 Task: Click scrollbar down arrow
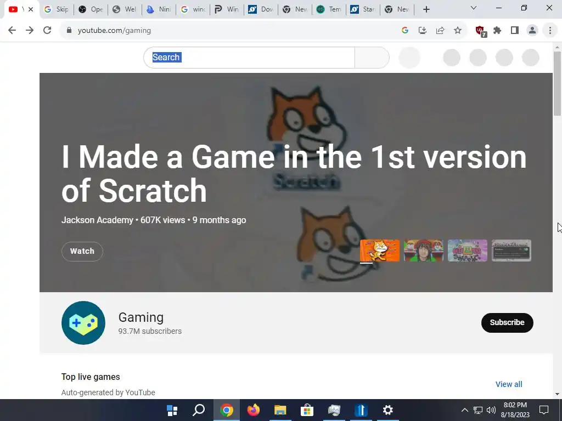coord(557,394)
